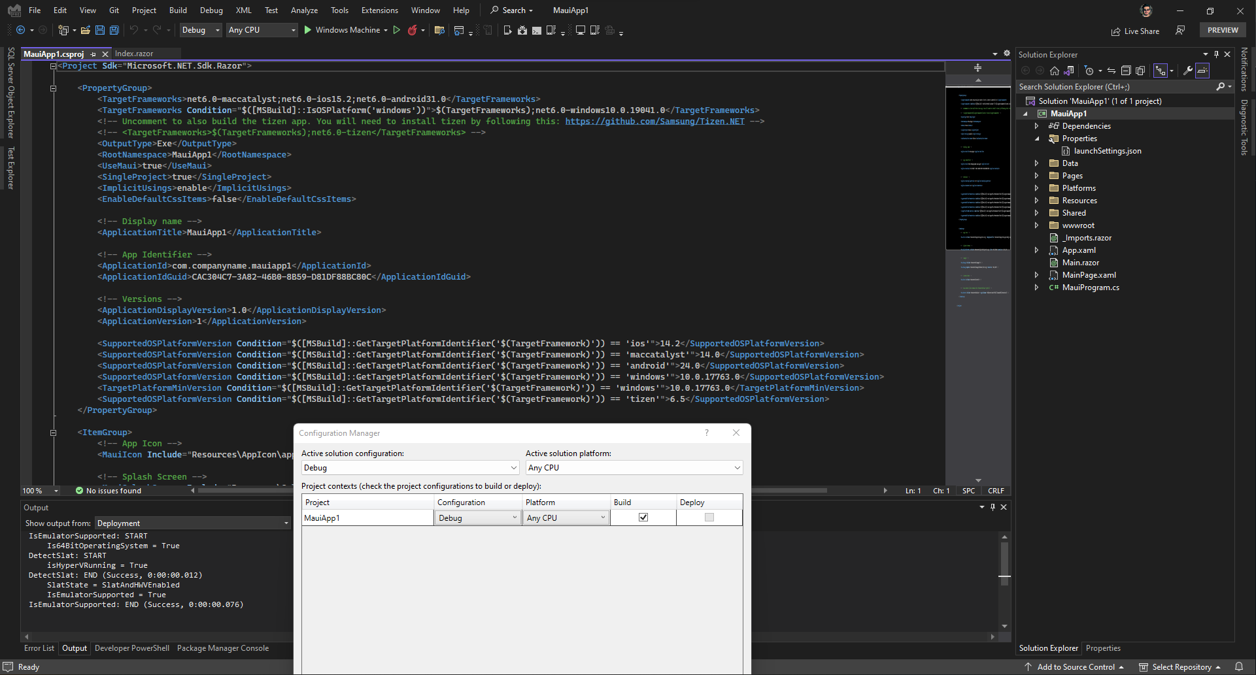
Task: Click Sync with Active Document icon
Action: click(x=1112, y=71)
